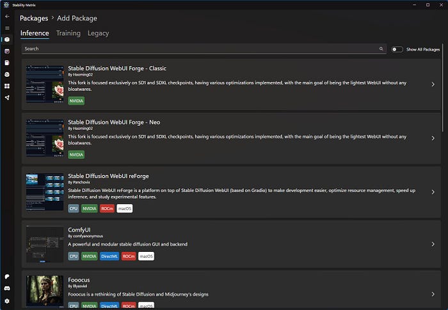This screenshot has height=310, width=448.
Task: Expand Fooocus package chevron
Action: [x=433, y=294]
